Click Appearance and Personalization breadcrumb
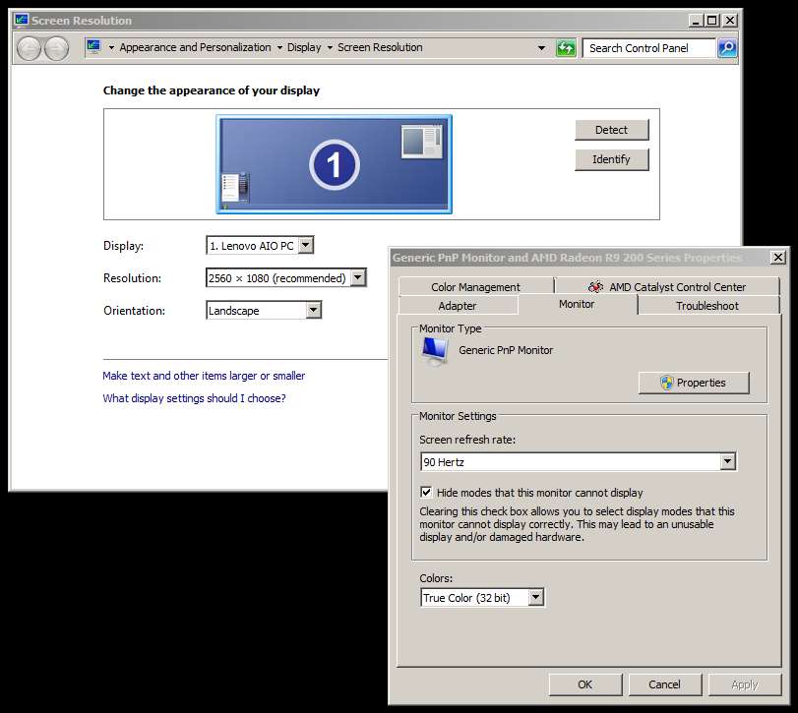 pyautogui.click(x=195, y=47)
